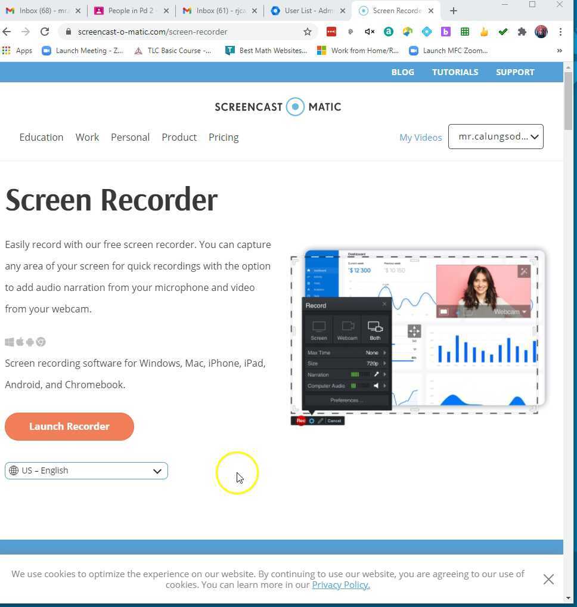
Task: Open the US – English language dropdown
Action: coord(86,470)
